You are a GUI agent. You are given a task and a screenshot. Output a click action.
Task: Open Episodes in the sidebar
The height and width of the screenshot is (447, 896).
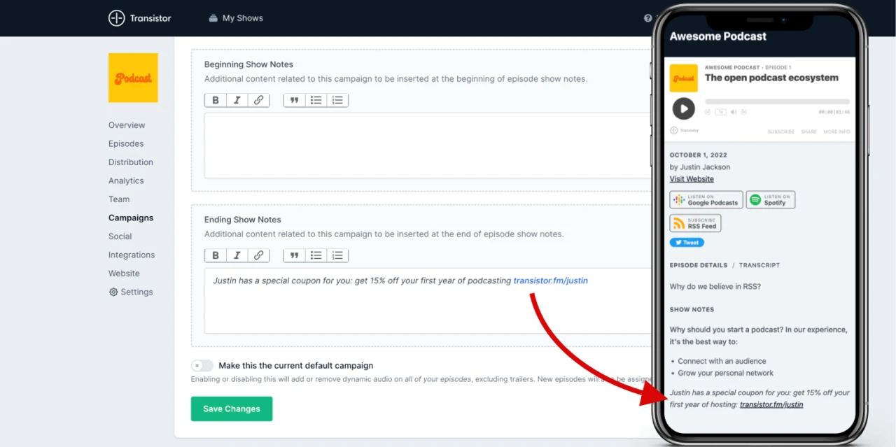126,143
